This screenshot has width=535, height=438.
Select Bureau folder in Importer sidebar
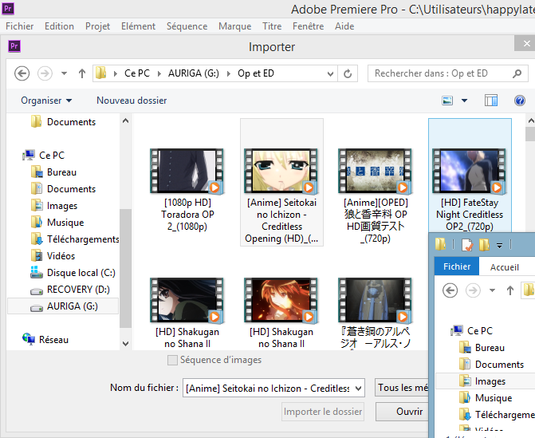pos(61,172)
